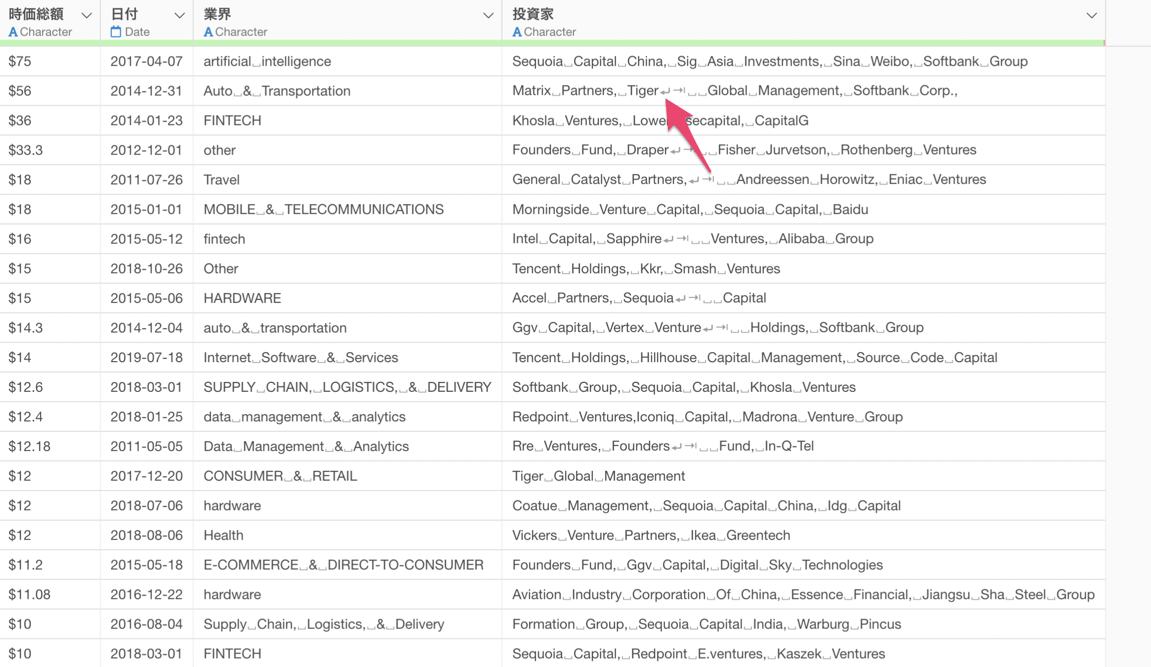1151x667 pixels.
Task: Click the Character type icon under 時価総額
Action: (13, 32)
